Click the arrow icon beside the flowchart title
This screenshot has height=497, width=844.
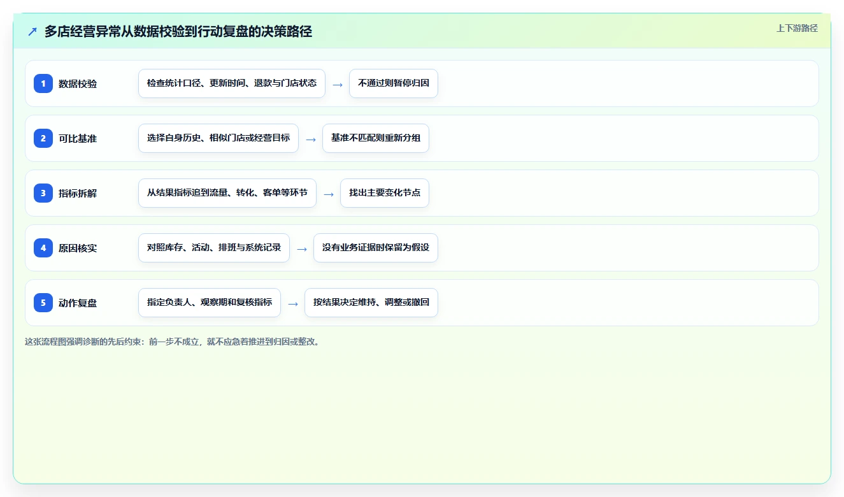(32, 31)
